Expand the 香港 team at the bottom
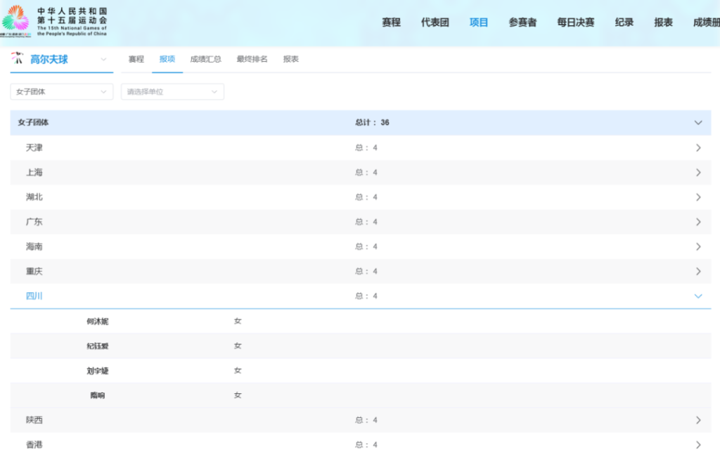The width and height of the screenshot is (720, 458). (698, 444)
